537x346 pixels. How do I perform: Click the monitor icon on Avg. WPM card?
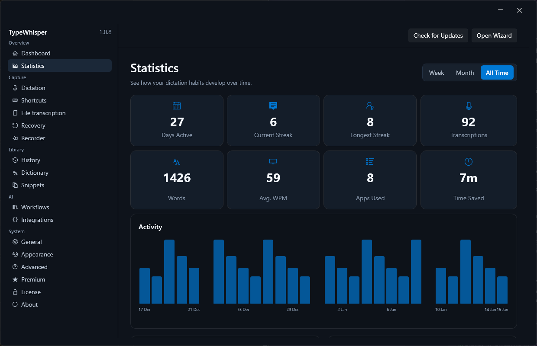273,162
